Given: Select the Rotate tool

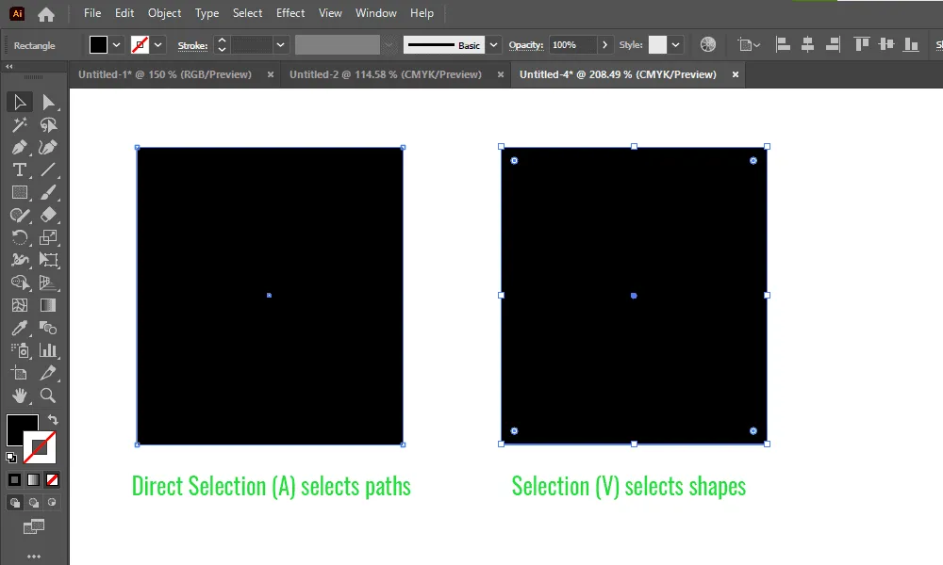Looking at the screenshot, I should pyautogui.click(x=19, y=237).
